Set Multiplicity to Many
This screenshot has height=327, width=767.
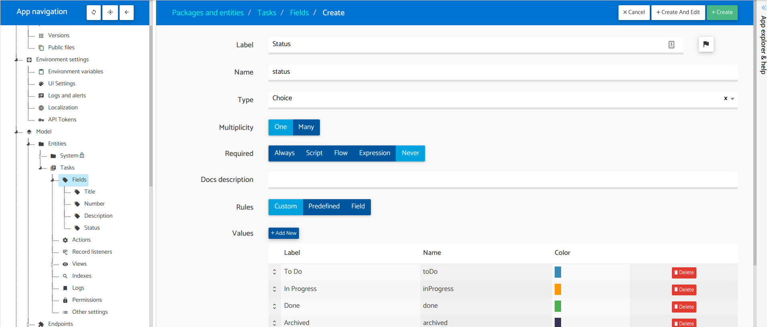[306, 127]
